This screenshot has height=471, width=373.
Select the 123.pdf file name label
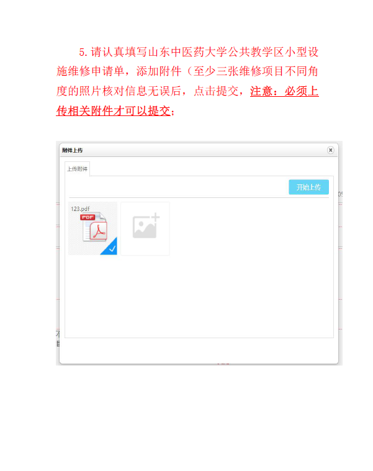point(80,209)
